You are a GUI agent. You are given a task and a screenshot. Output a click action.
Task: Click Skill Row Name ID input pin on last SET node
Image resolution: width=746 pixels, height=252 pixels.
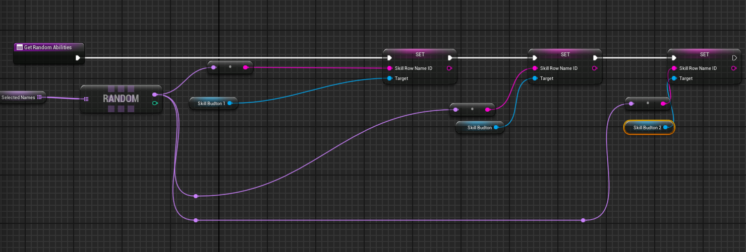674,68
